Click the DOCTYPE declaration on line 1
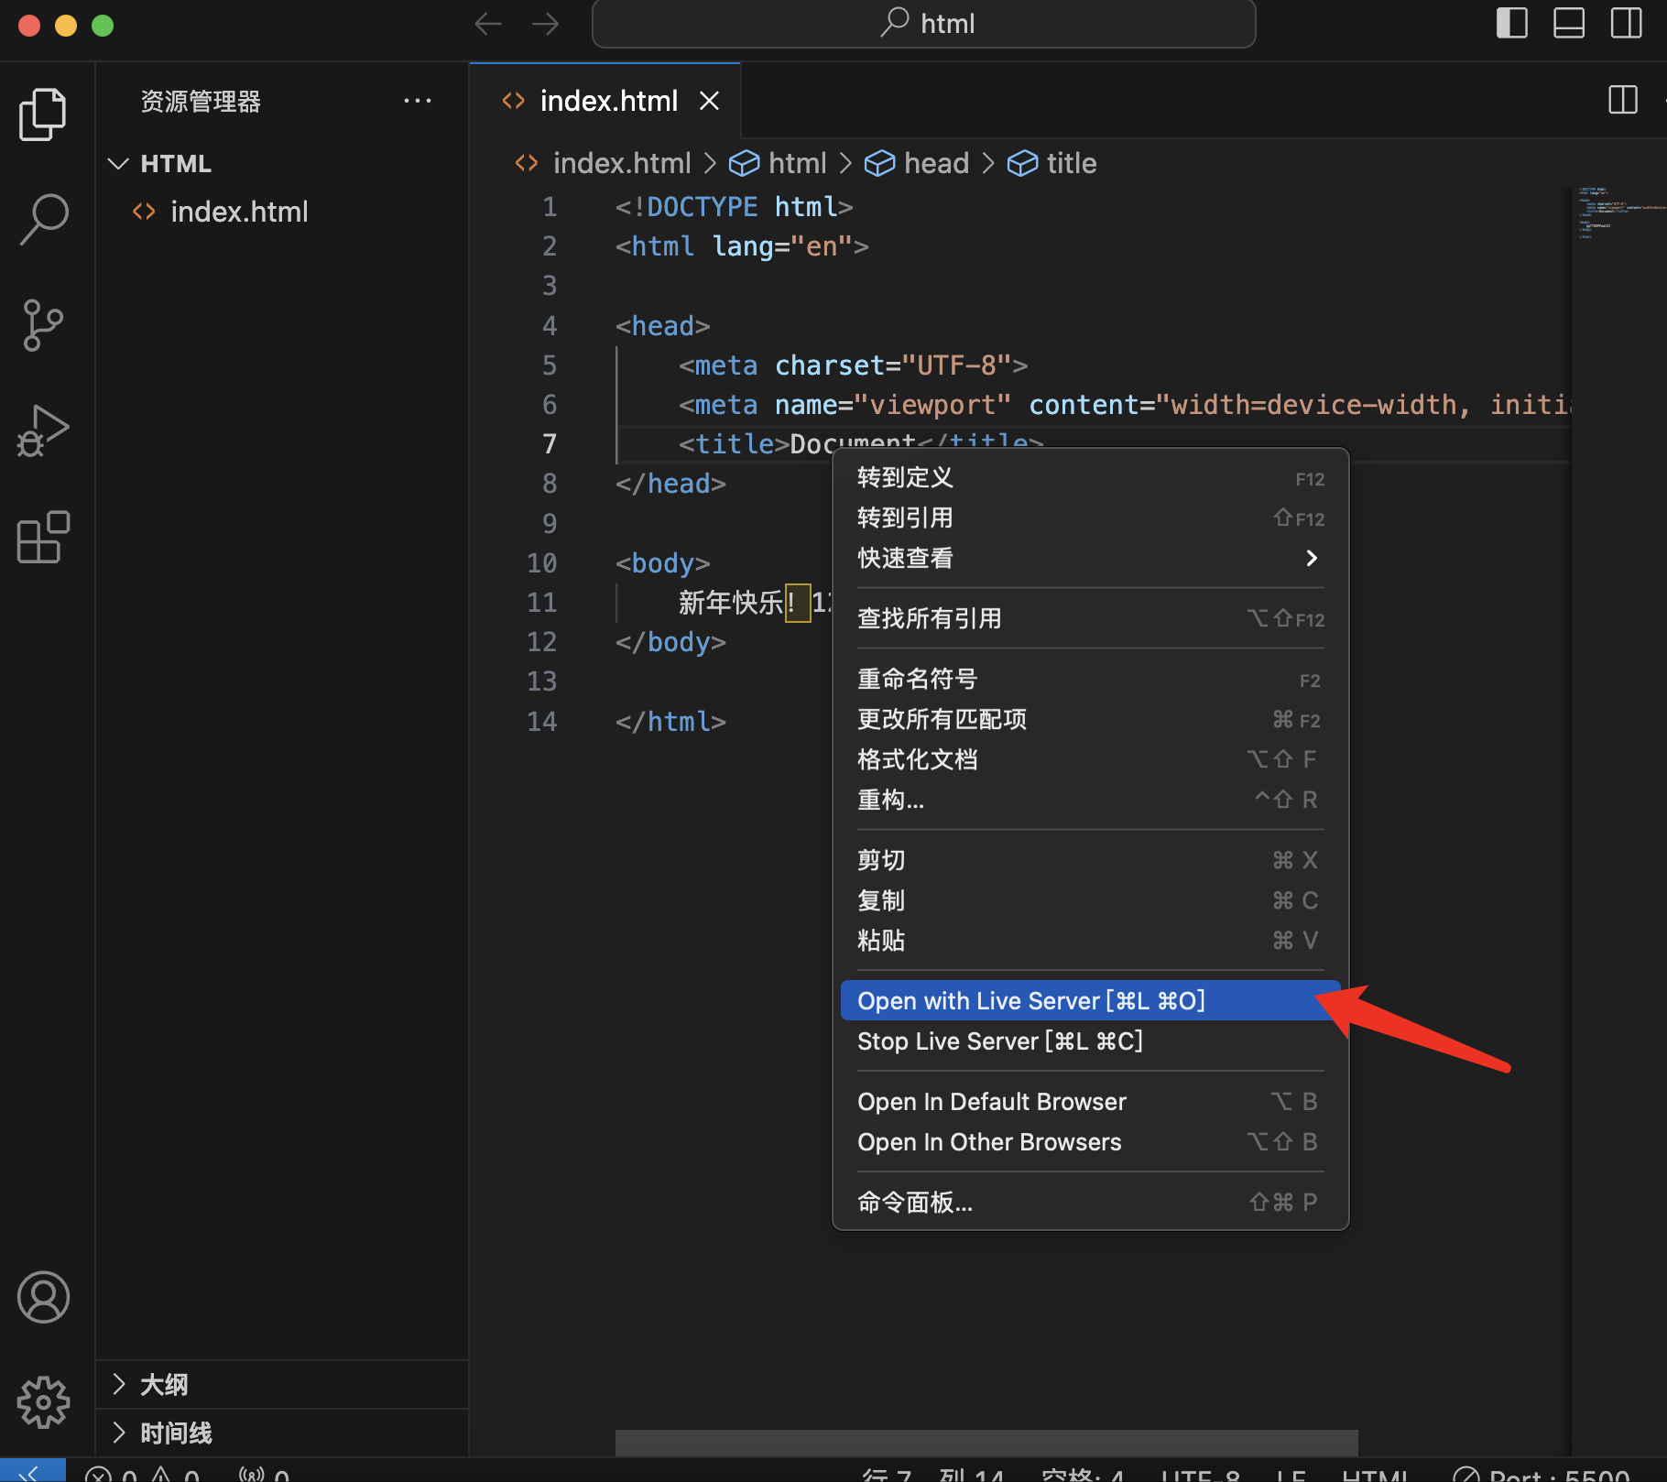This screenshot has width=1667, height=1482. pos(734,207)
